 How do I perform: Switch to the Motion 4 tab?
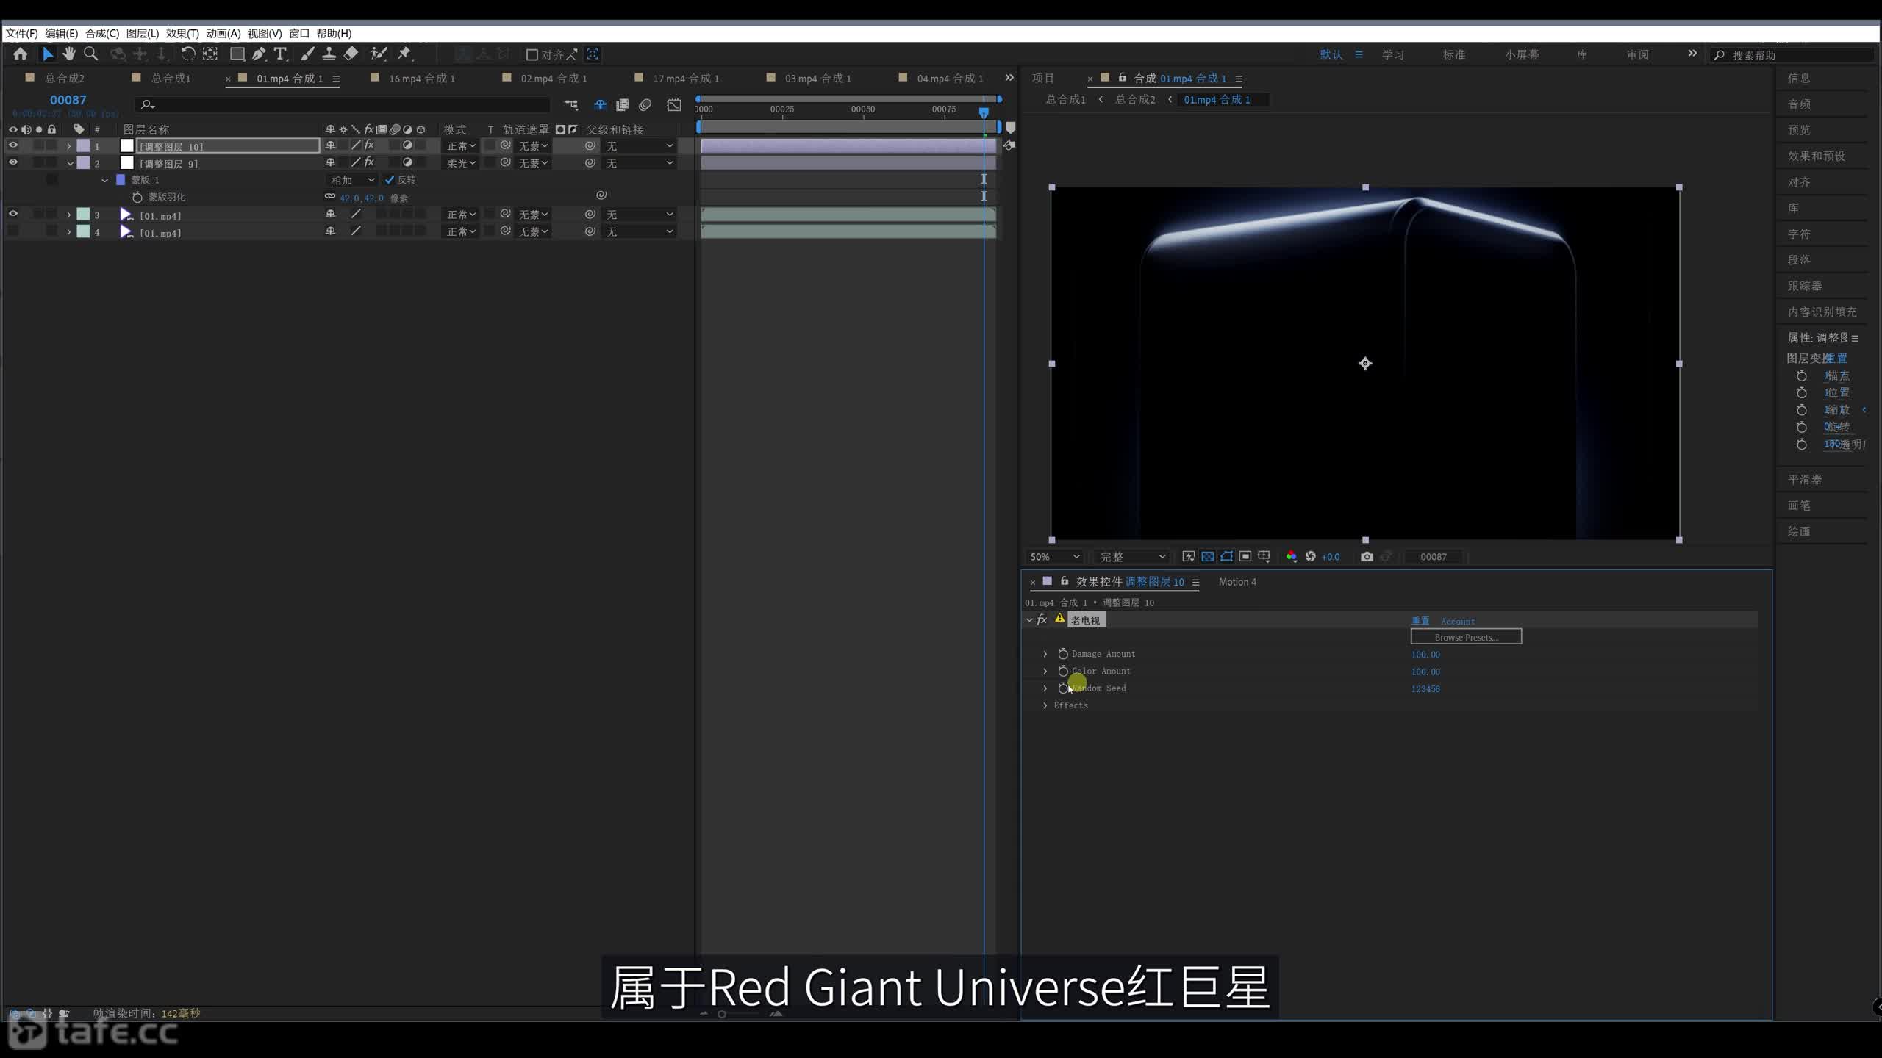click(1237, 582)
